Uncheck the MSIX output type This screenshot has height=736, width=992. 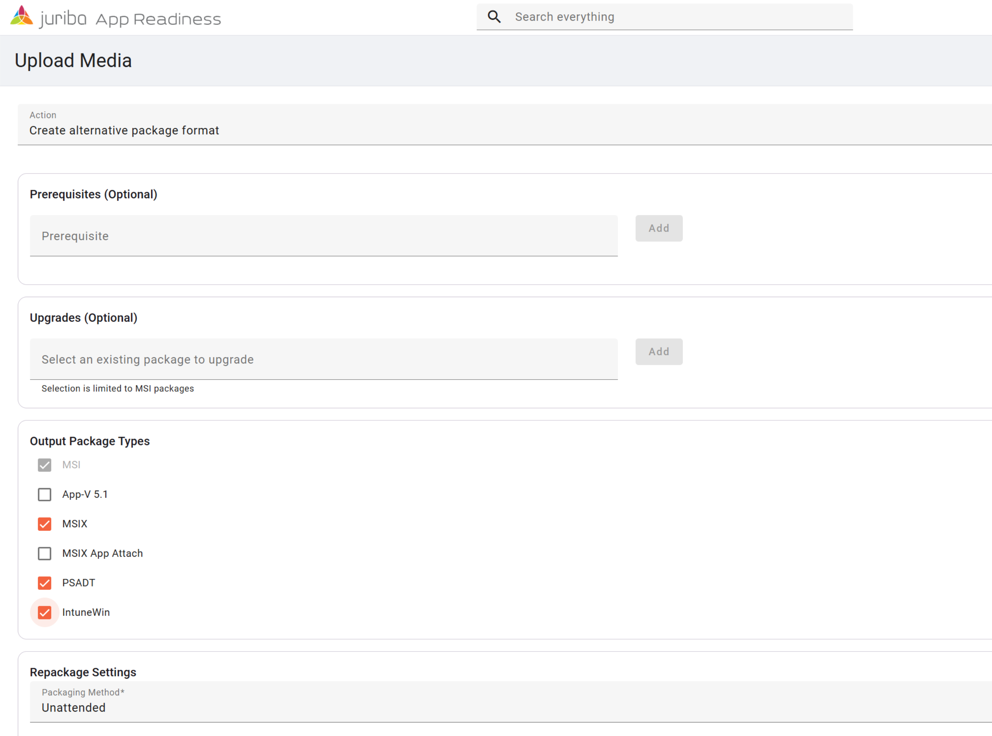point(45,524)
